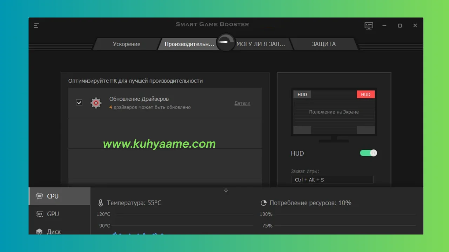
Task: Collapse the monitor panel with double chevron
Action: pyautogui.click(x=226, y=191)
